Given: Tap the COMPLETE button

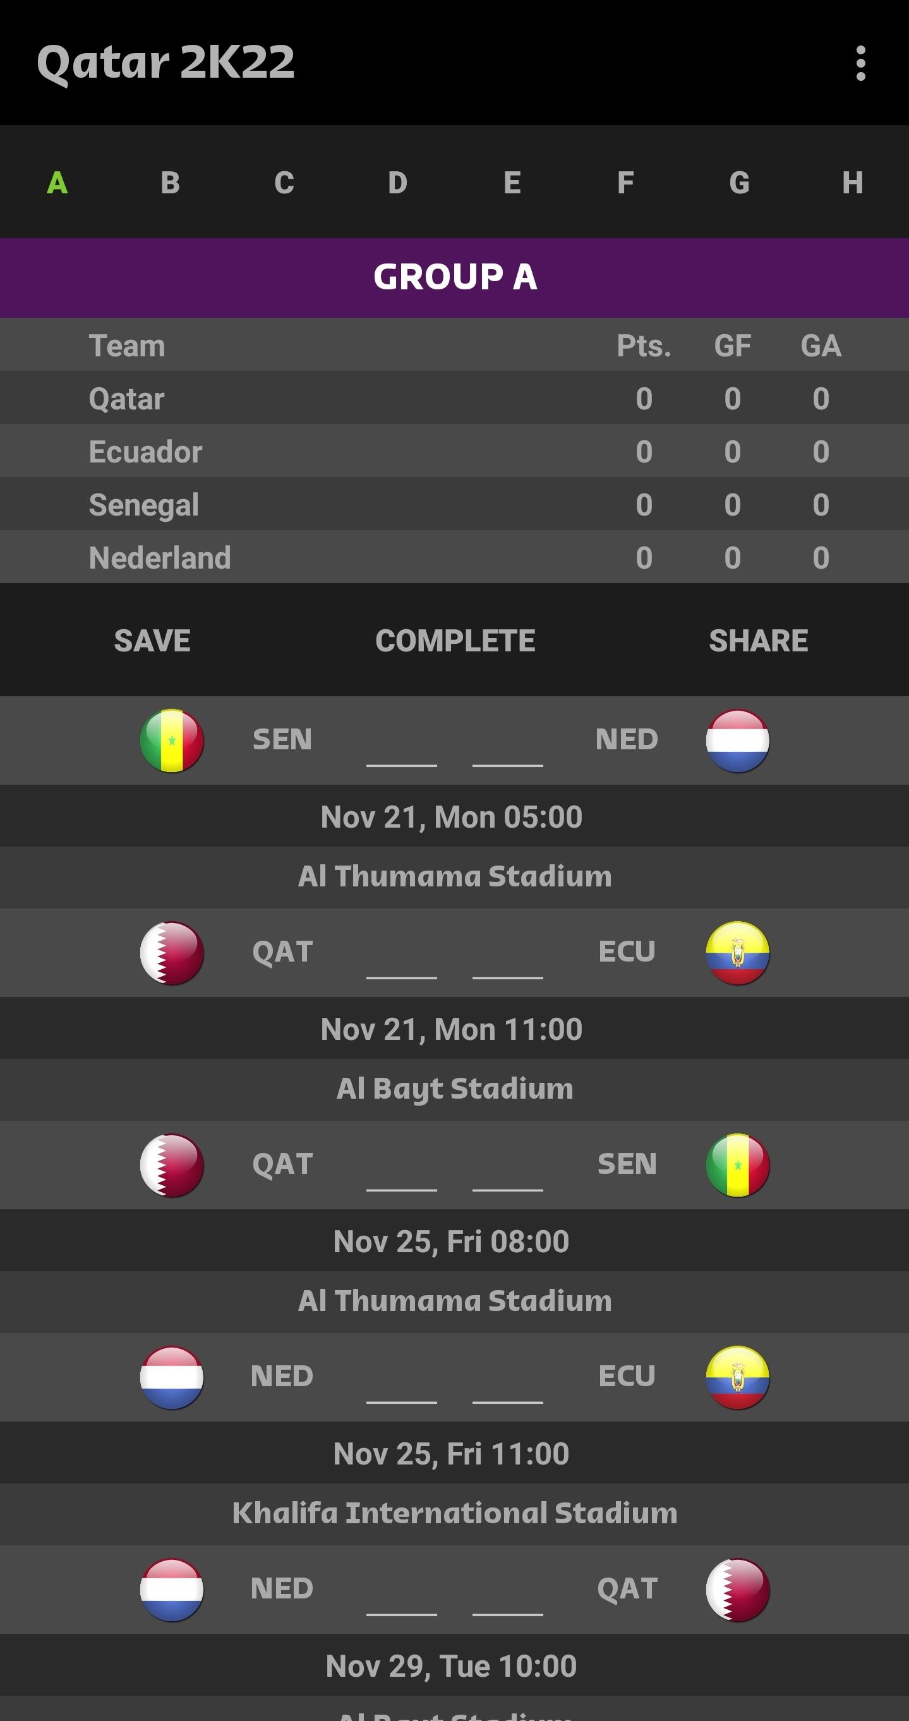Looking at the screenshot, I should click(x=455, y=641).
